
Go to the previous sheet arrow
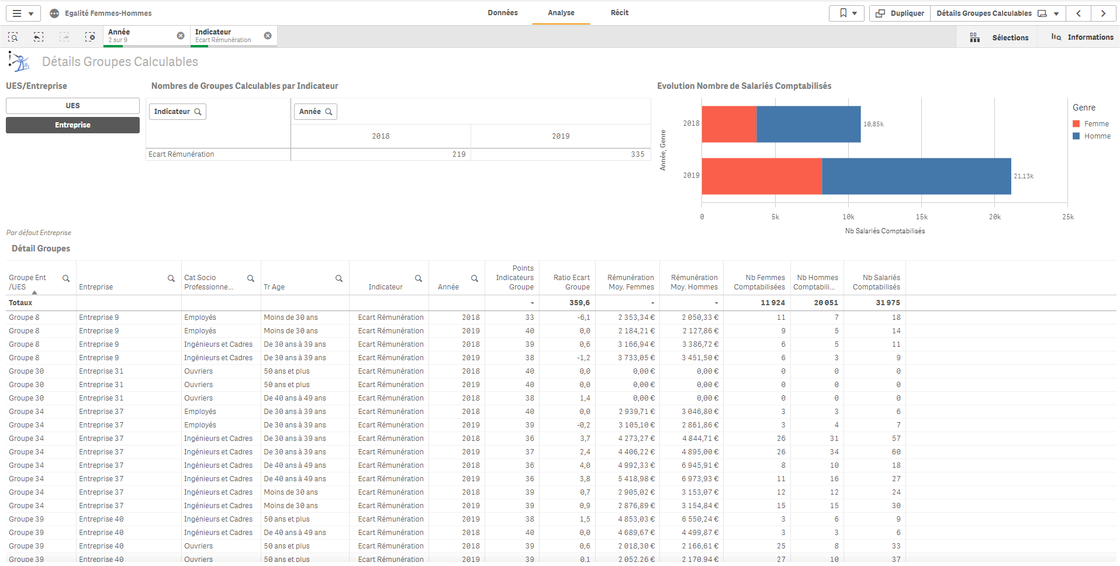coord(1078,13)
